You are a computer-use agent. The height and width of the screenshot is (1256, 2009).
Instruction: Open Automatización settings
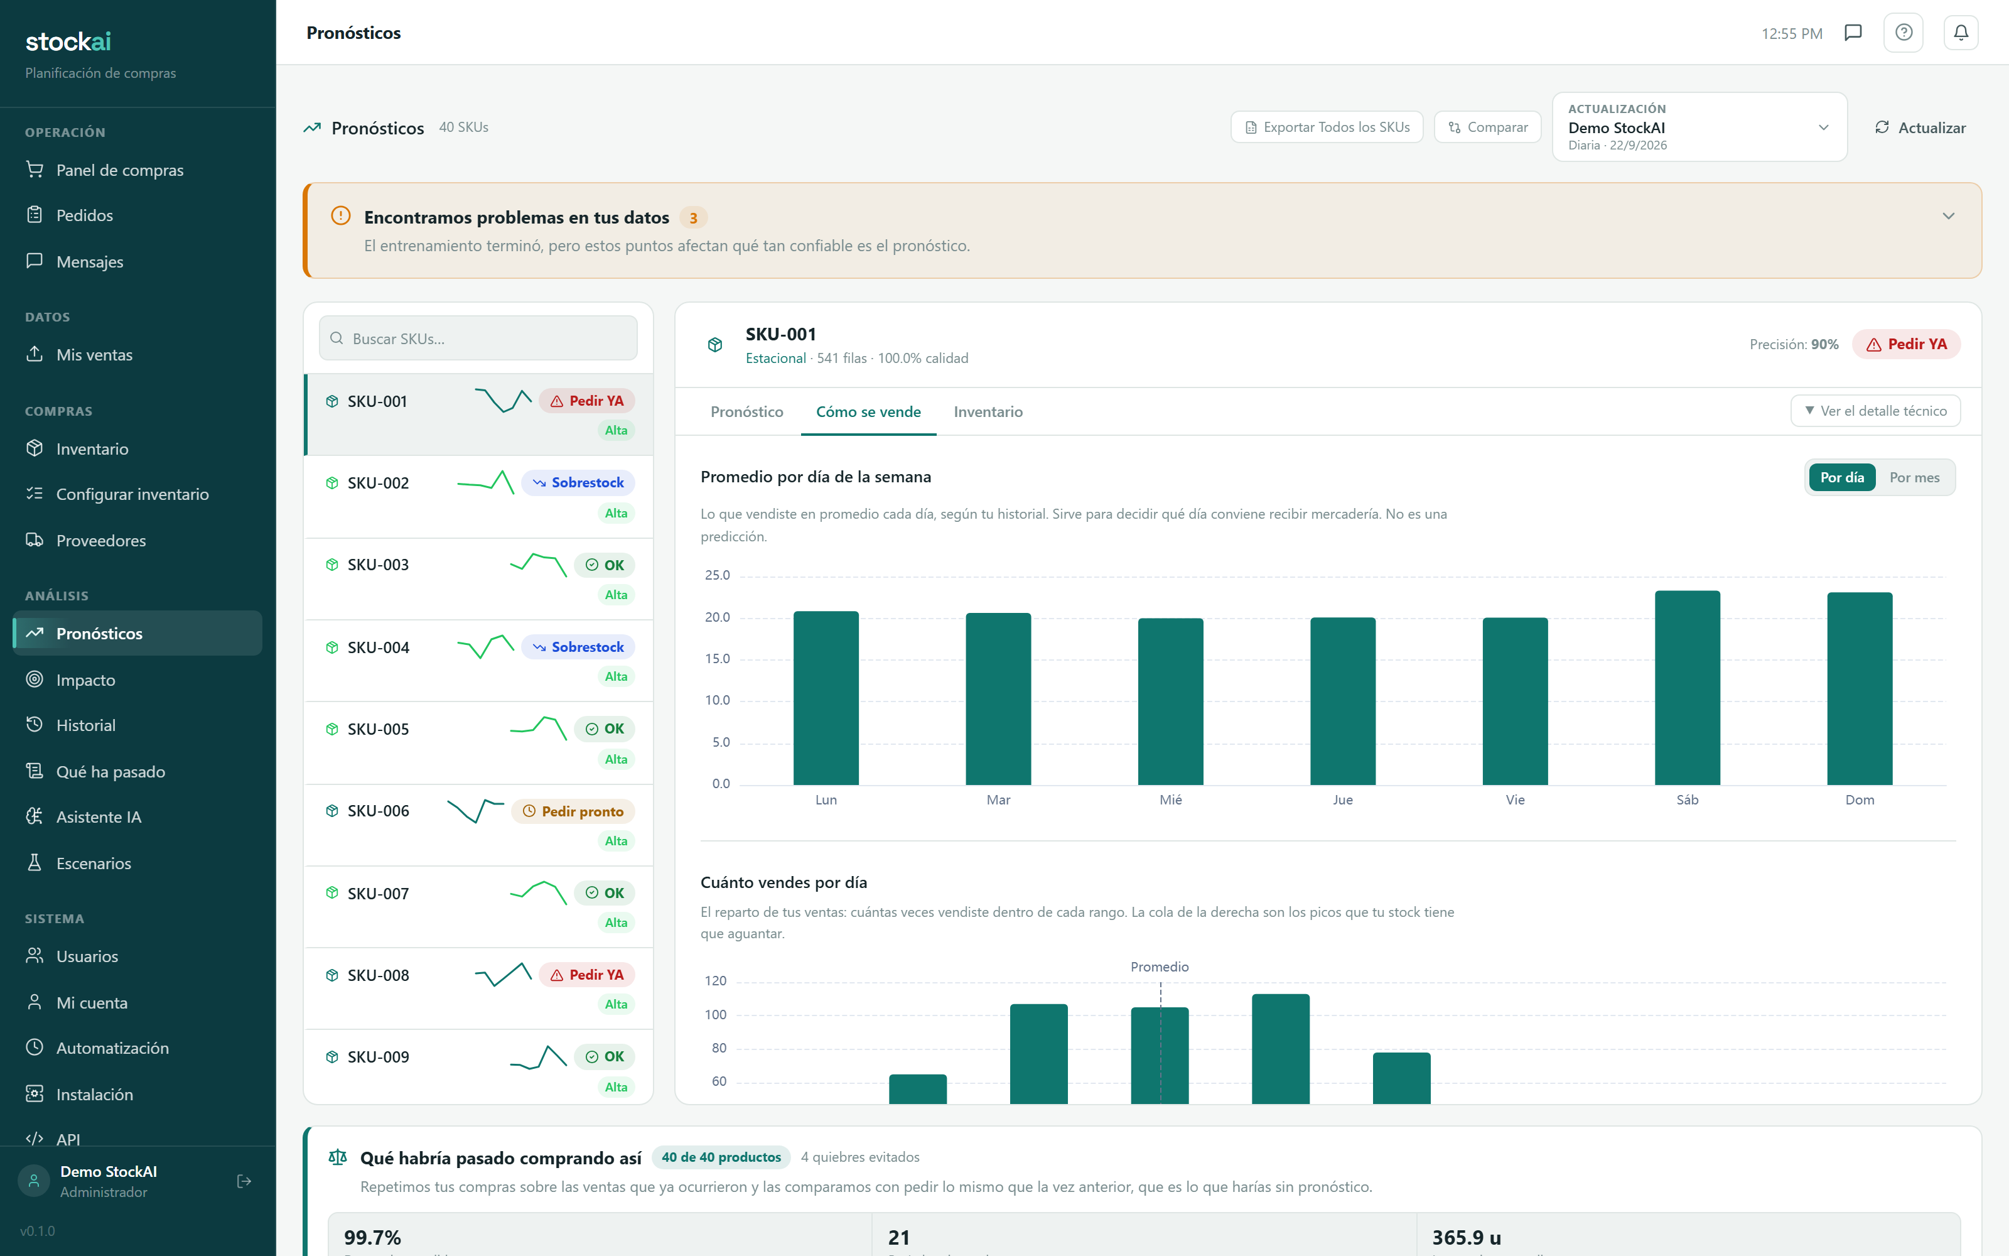pyautogui.click(x=138, y=1048)
